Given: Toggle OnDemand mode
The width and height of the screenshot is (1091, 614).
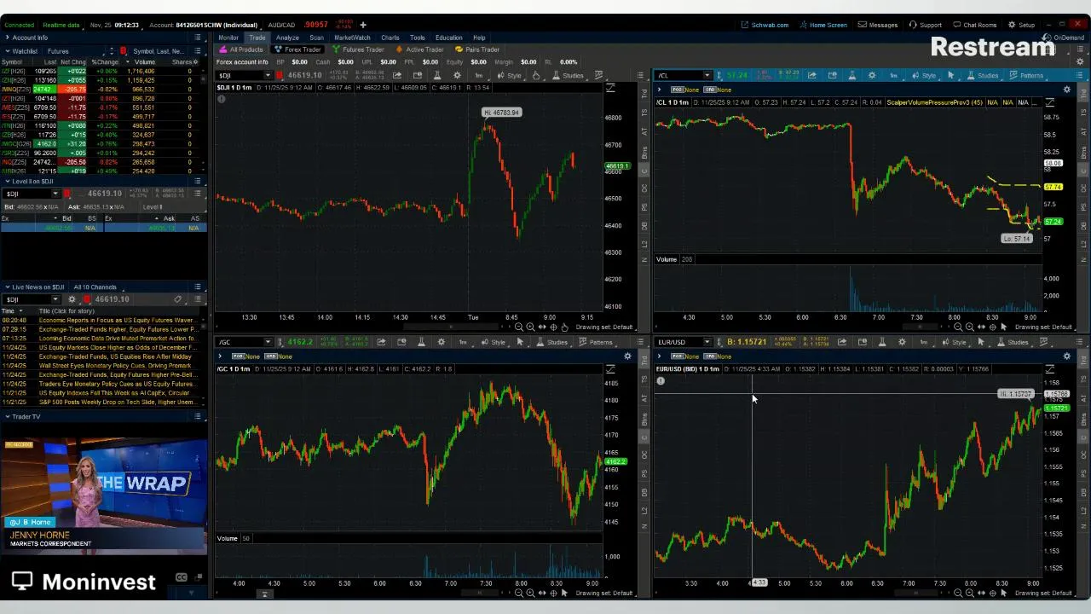Looking at the screenshot, I should pyautogui.click(x=1065, y=38).
